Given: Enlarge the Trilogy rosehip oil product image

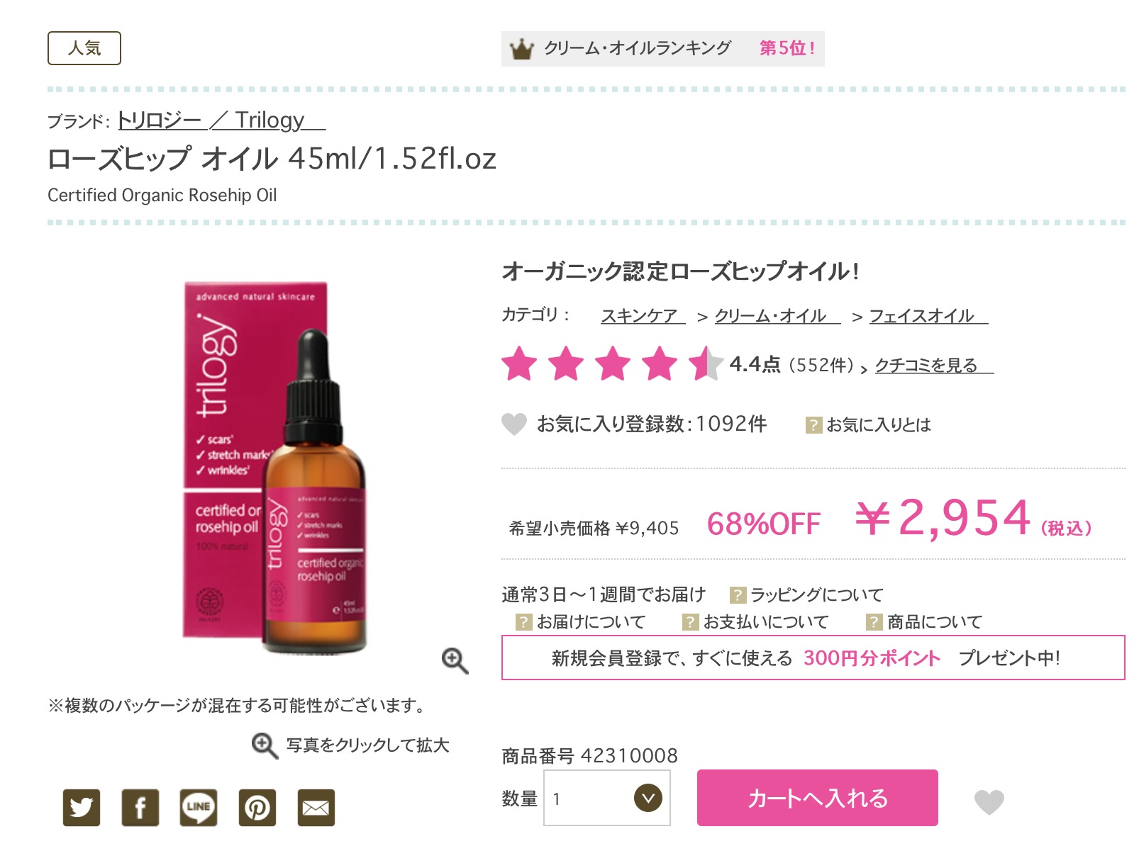Looking at the screenshot, I should (275, 468).
